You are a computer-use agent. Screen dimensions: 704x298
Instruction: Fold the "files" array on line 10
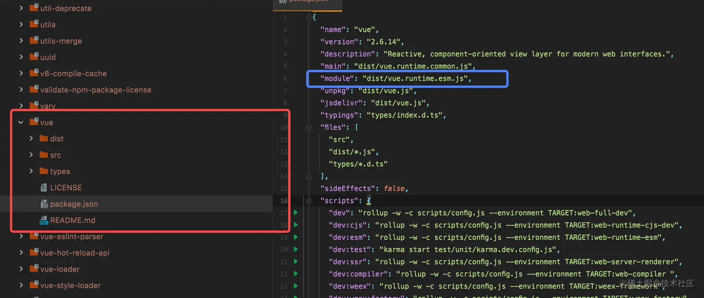308,127
